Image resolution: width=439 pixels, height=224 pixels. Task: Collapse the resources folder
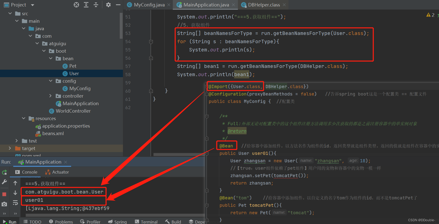click(x=24, y=118)
